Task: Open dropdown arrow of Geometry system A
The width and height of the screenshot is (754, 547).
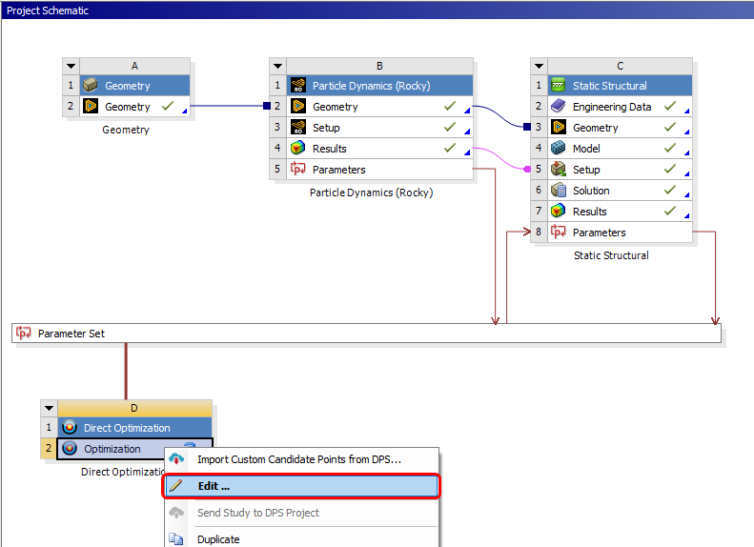Action: click(71, 66)
